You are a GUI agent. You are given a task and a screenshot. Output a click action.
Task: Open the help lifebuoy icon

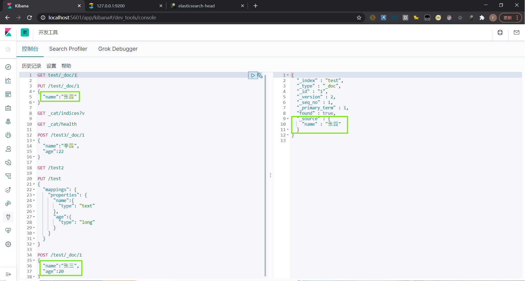point(500,32)
